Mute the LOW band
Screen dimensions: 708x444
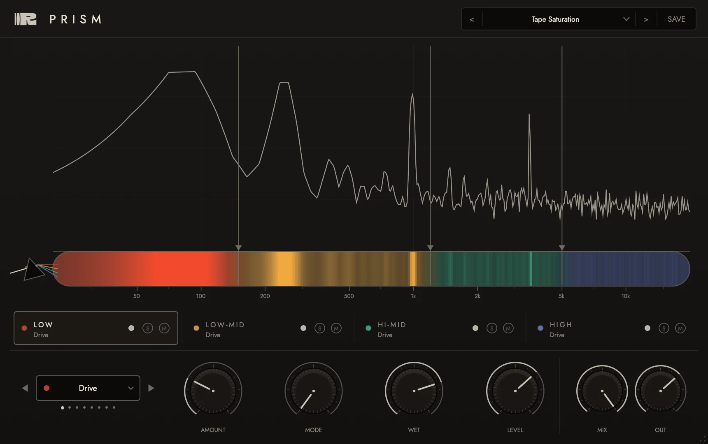[x=164, y=328]
